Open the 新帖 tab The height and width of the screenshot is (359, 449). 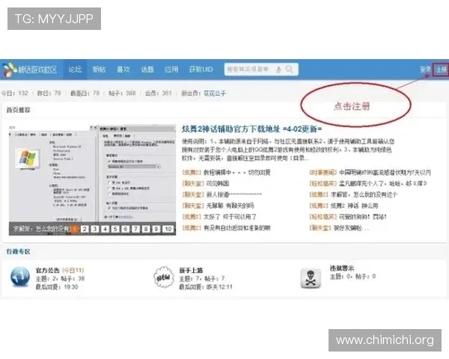click(x=99, y=70)
